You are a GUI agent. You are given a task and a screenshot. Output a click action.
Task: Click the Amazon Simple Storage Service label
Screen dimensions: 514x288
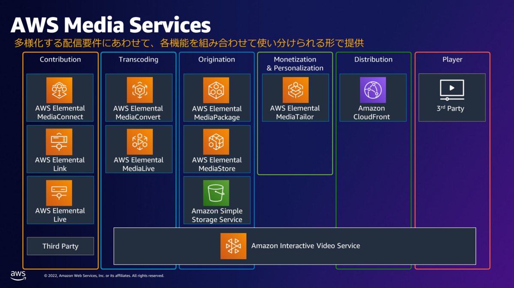[x=217, y=215]
